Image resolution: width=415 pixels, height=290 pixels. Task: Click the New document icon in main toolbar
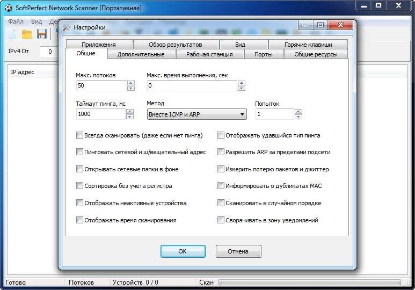(x=12, y=34)
